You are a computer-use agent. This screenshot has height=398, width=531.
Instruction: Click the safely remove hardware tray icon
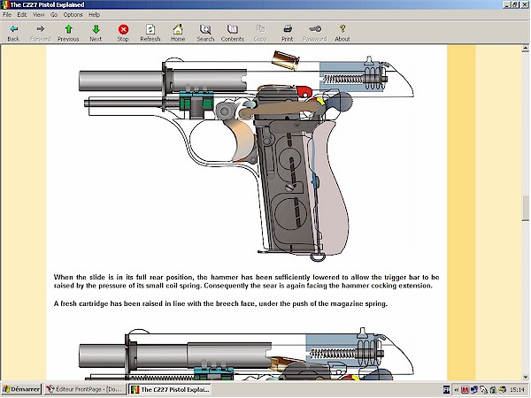(x=483, y=390)
